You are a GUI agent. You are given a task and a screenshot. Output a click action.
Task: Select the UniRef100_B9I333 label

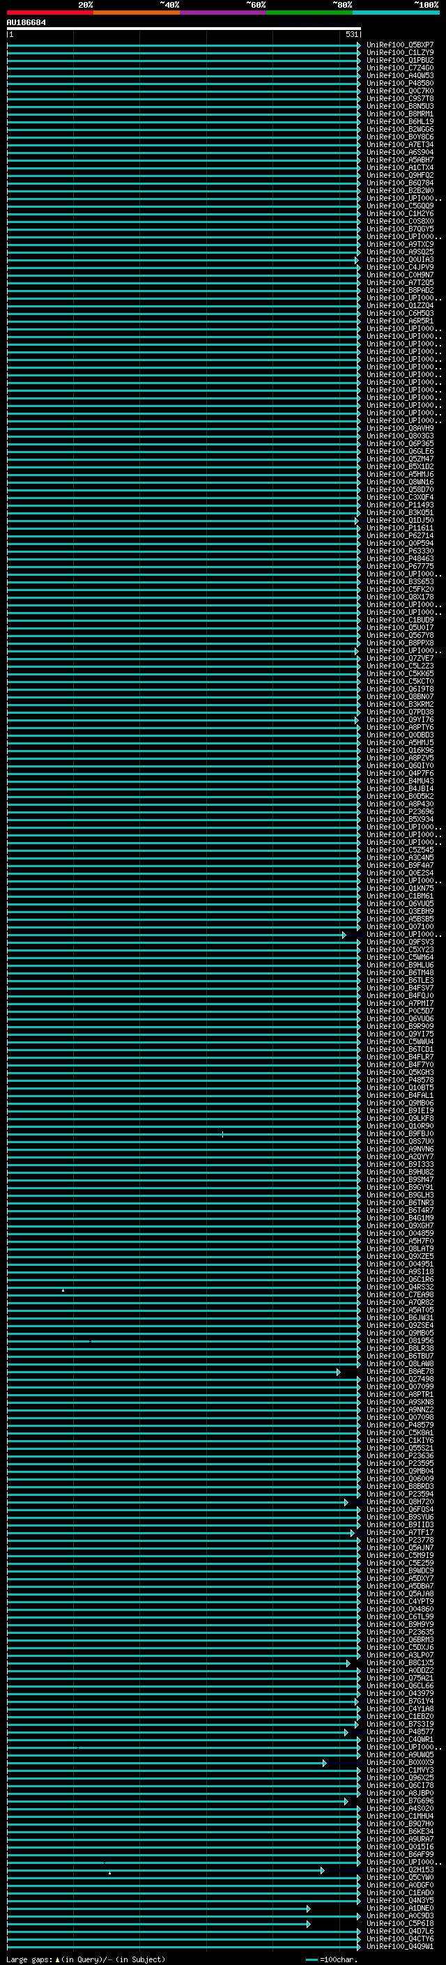(400, 1164)
